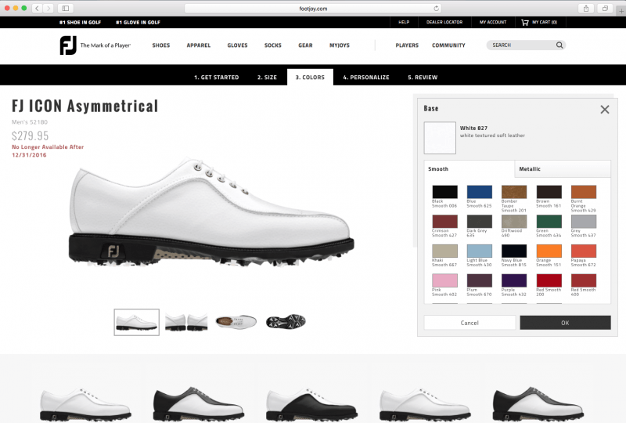Select the side-view shoe thumbnail
Image resolution: width=626 pixels, height=423 pixels.
click(x=136, y=322)
